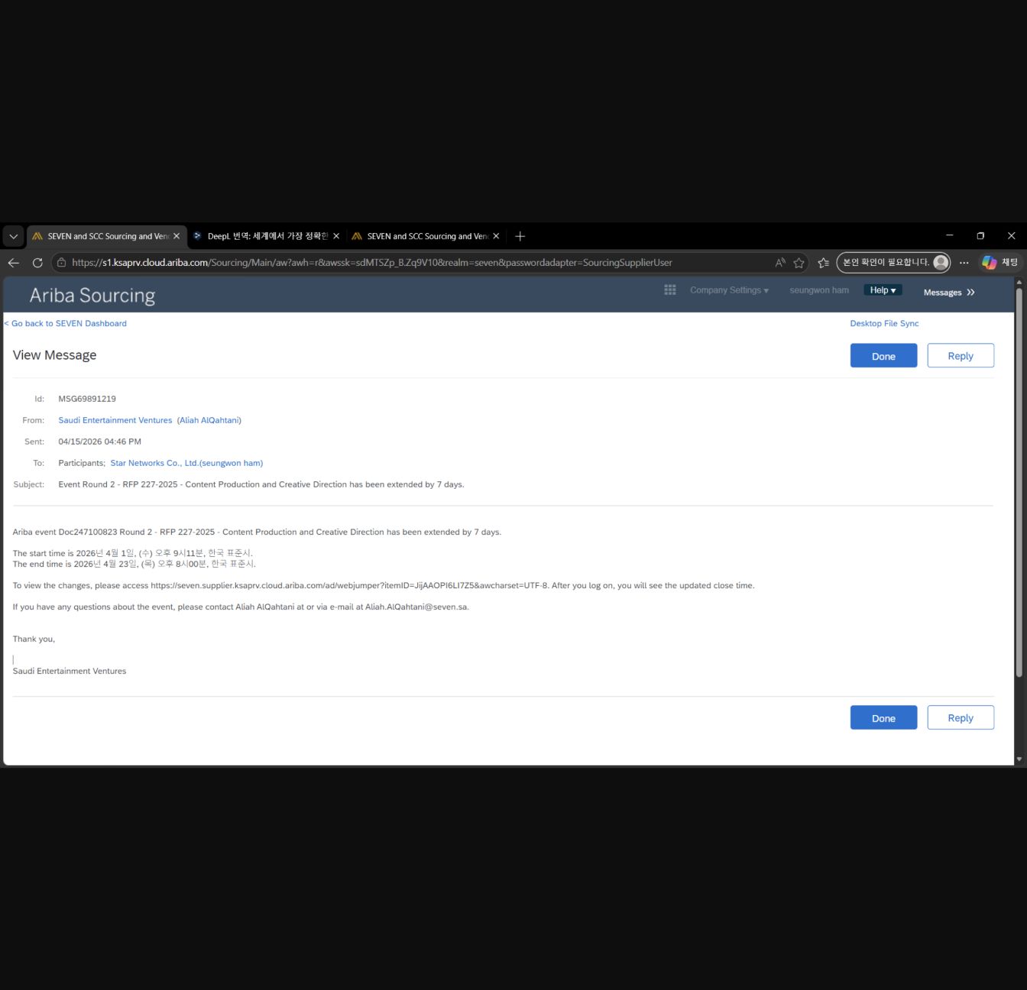
Task: Click the 'To view the changes' line
Action: click(384, 586)
